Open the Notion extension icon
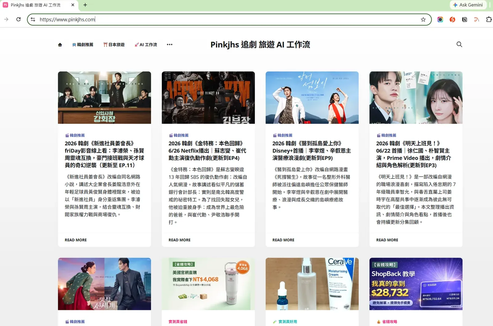The height and width of the screenshot is (326, 493). coord(465,19)
